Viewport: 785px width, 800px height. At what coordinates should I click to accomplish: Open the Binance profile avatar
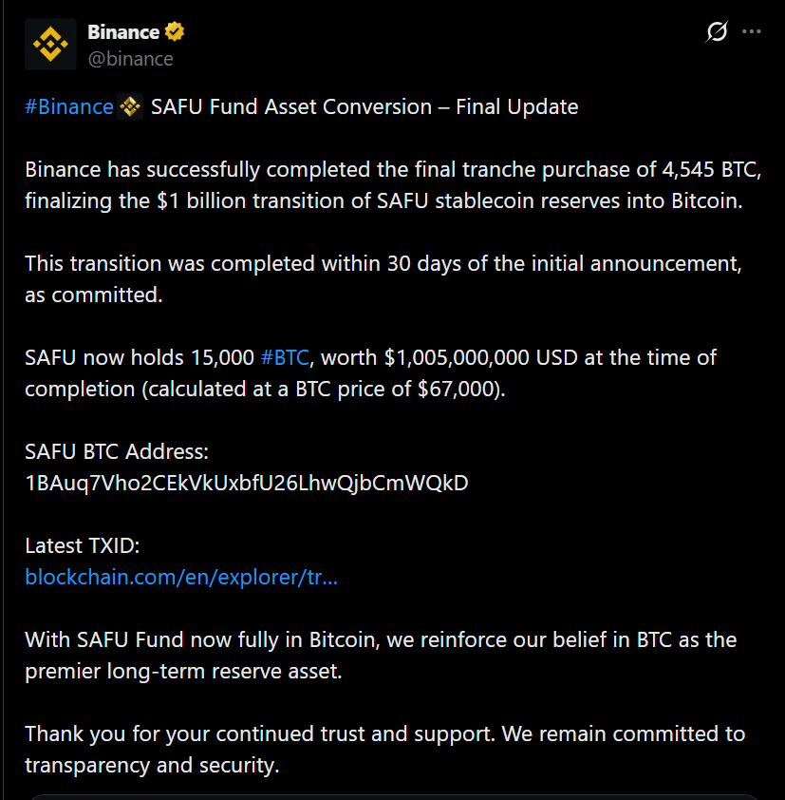pos(50,45)
